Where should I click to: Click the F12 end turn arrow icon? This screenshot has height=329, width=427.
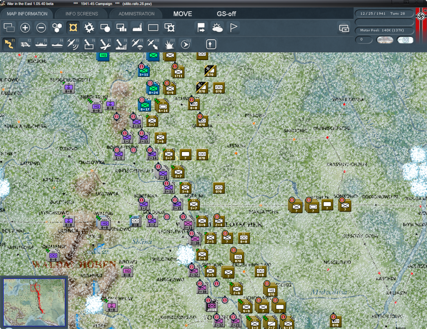(x=185, y=44)
